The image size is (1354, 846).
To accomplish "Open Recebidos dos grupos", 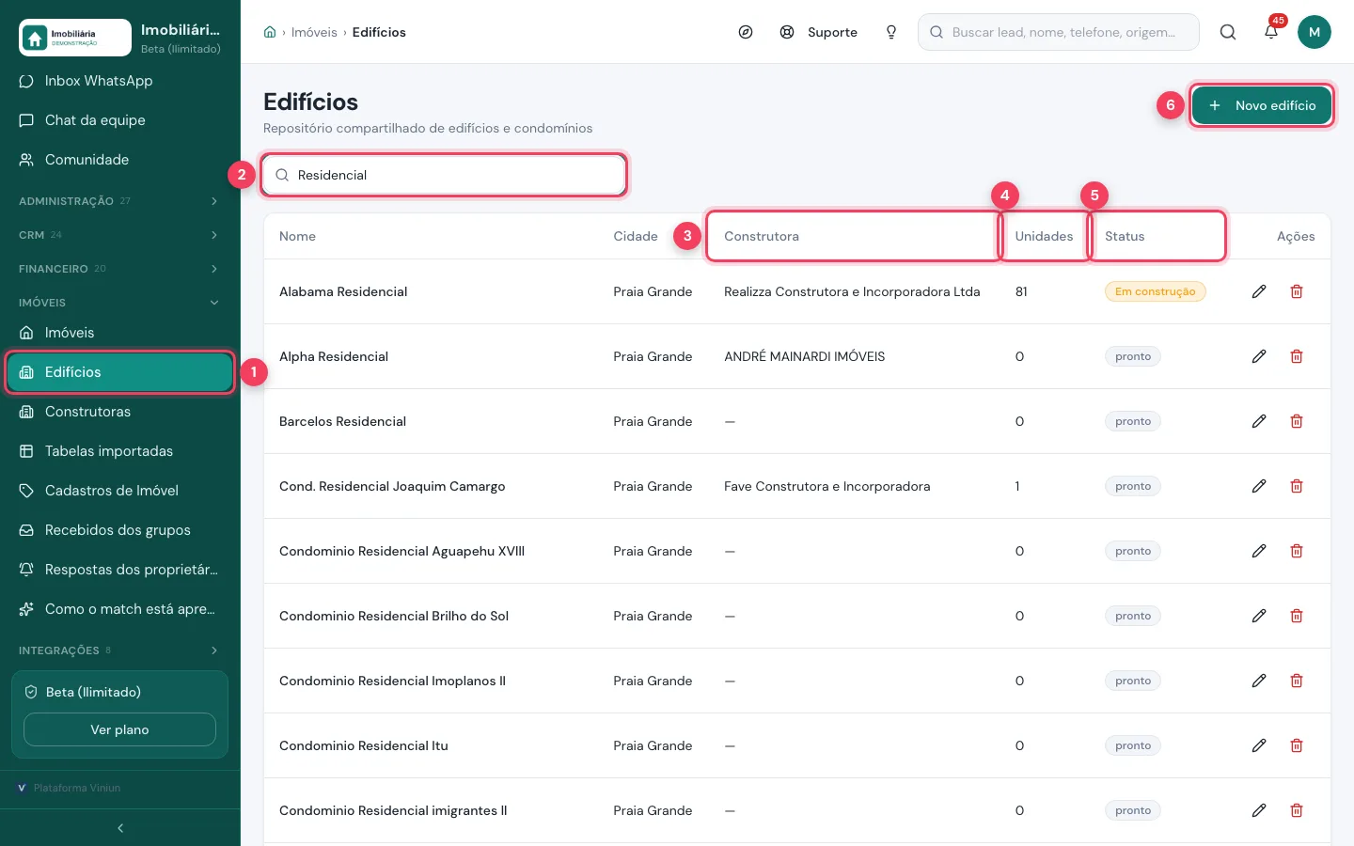I will (x=120, y=530).
